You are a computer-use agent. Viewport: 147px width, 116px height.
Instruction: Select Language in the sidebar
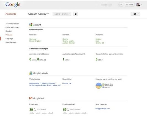click(9, 39)
